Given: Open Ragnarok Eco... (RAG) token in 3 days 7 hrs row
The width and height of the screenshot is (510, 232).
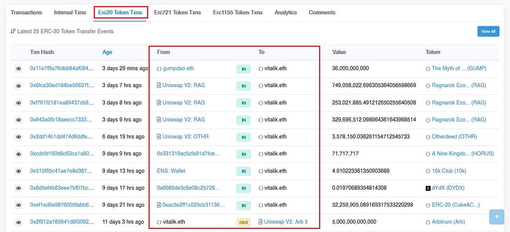Looking at the screenshot, I should coord(459,85).
